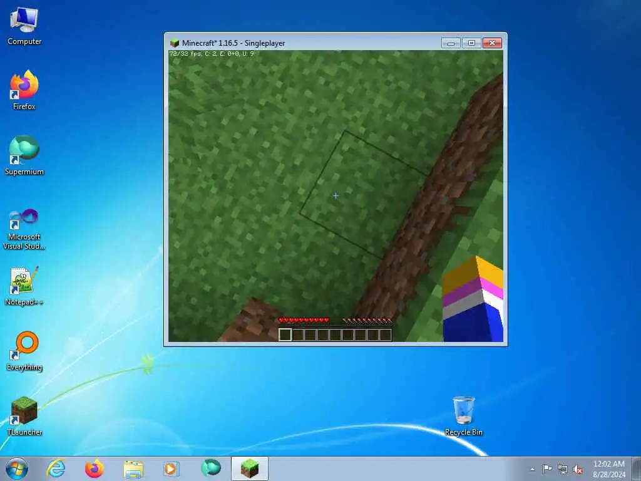Image resolution: width=641 pixels, height=481 pixels.
Task: Click the last hotbar slot in Minecraft
Action: pyautogui.click(x=385, y=334)
